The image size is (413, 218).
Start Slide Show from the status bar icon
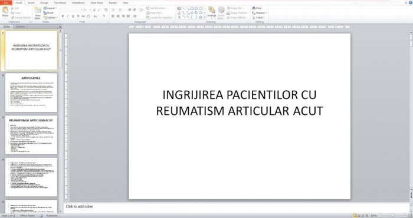366,216
